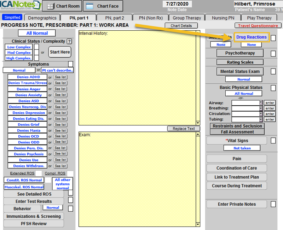
Task: Click the Drug Reactions button
Action: pos(252,37)
